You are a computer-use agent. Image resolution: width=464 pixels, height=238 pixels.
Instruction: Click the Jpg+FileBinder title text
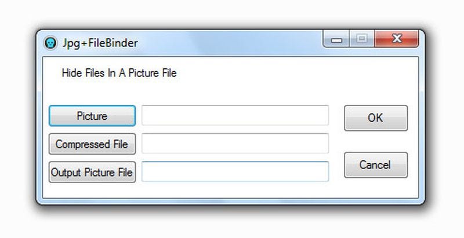[x=100, y=43]
